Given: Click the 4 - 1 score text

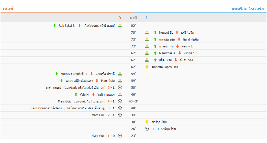Looking at the screenshot, I should pyautogui.click(x=111, y=101).
